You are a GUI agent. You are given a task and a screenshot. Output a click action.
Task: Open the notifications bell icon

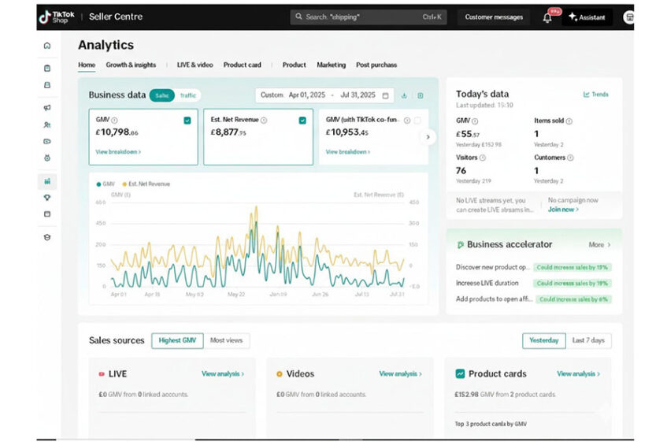547,17
